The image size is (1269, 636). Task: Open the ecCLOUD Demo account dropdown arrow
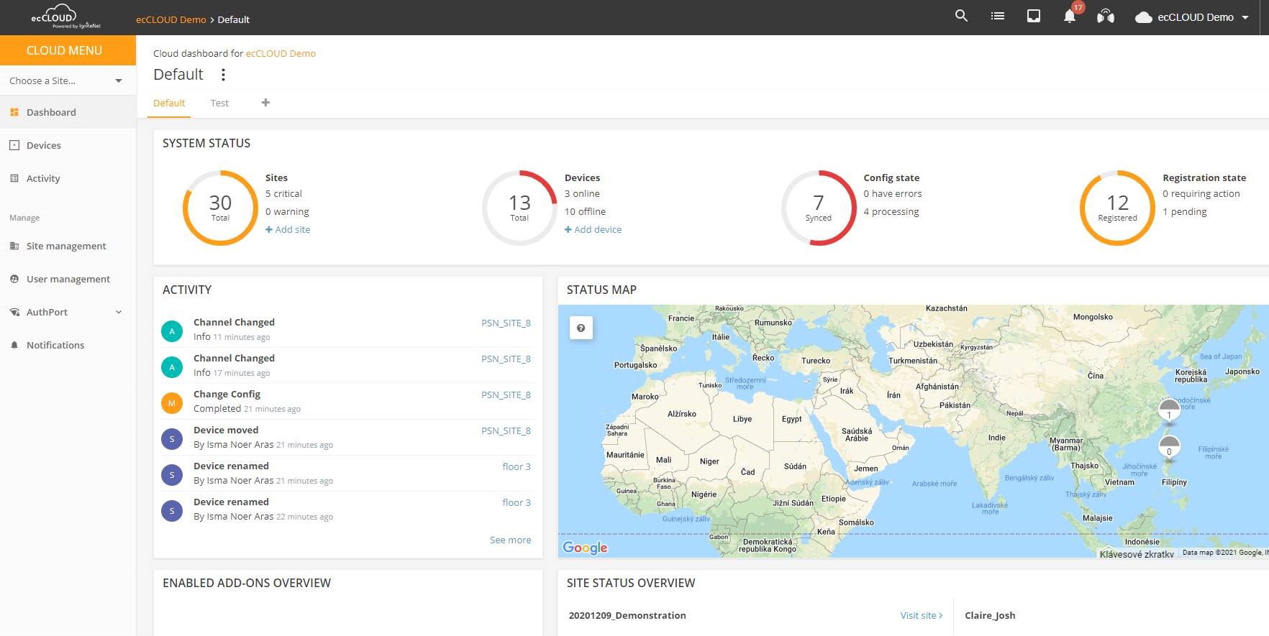coord(1245,17)
